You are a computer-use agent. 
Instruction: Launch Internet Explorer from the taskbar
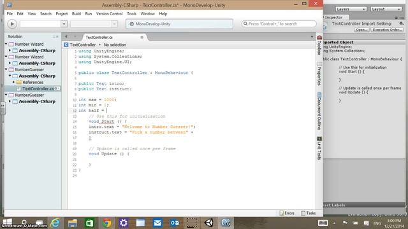point(55,223)
